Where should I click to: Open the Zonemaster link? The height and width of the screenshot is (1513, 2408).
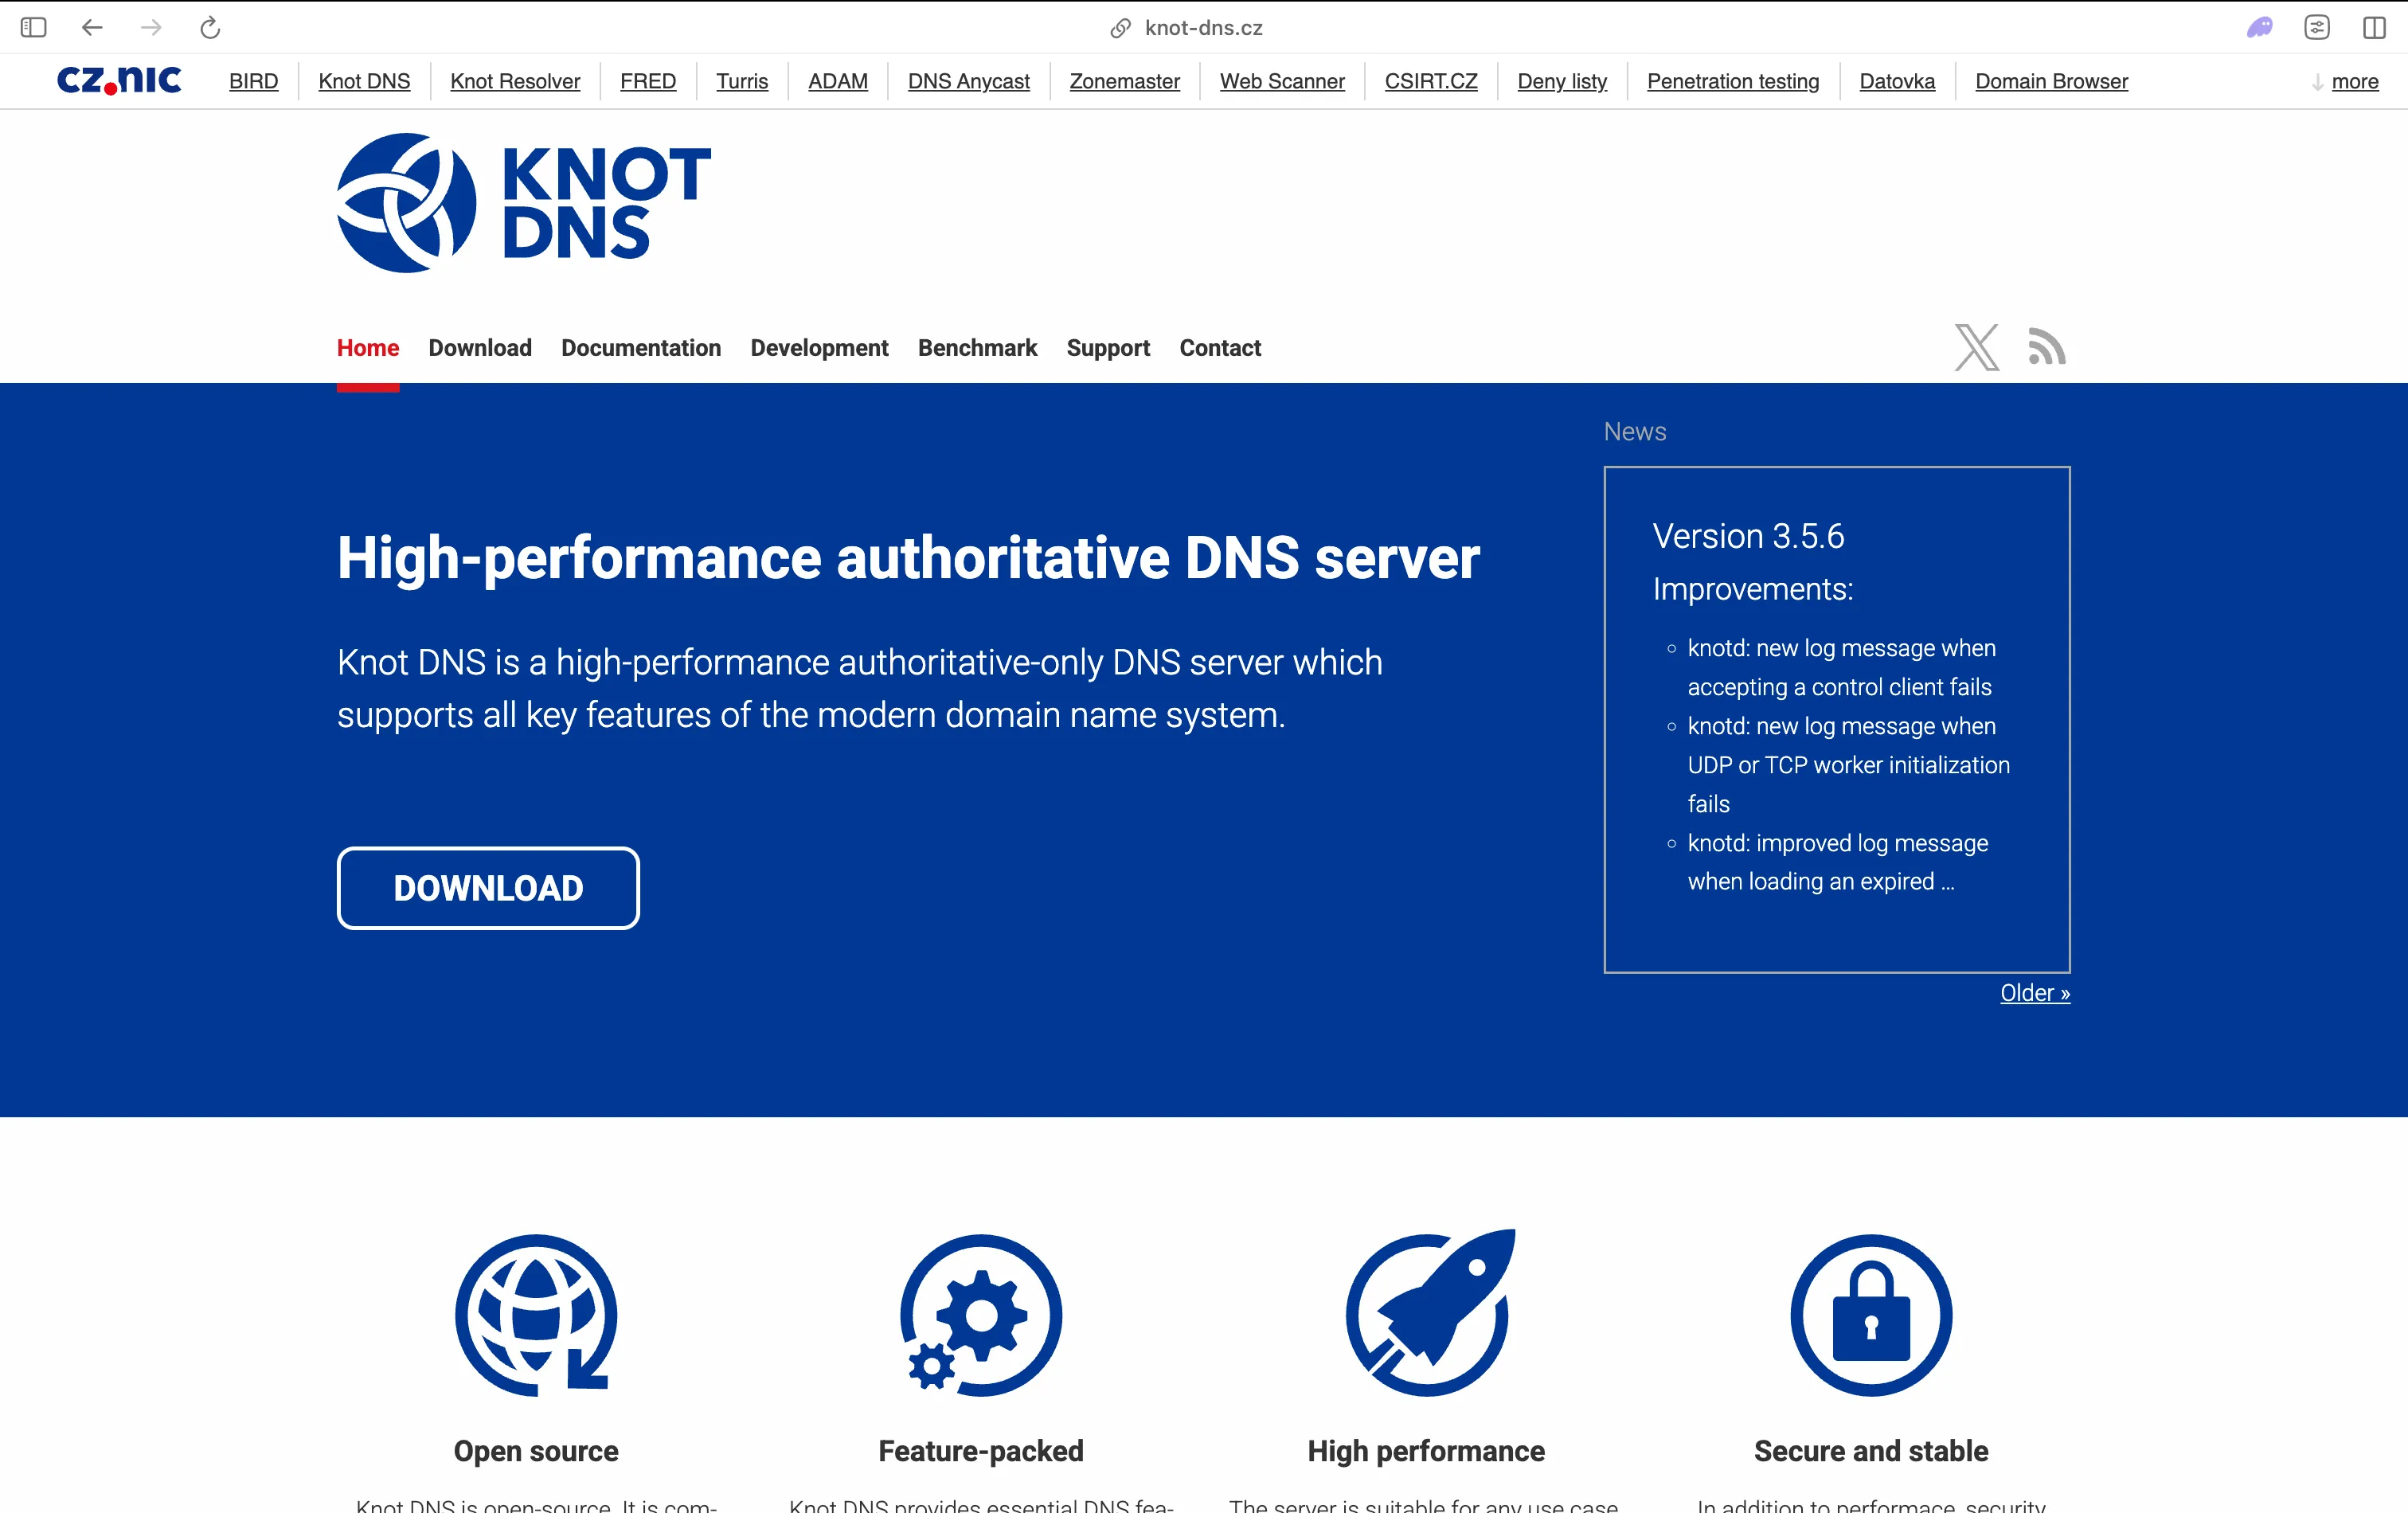(x=1125, y=81)
